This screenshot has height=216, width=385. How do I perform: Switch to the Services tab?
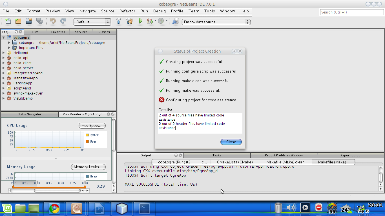(81, 32)
